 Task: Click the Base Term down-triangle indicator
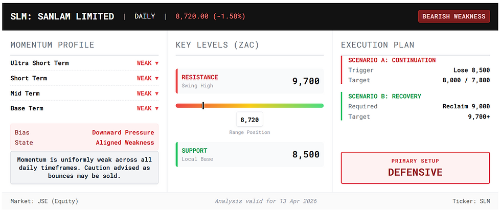tap(156, 108)
